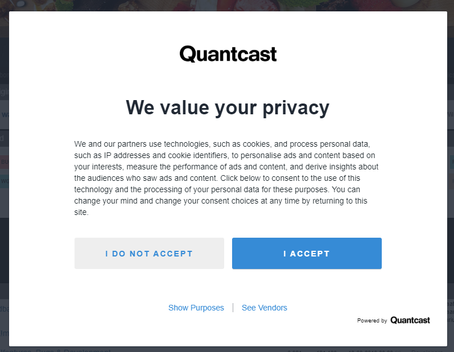Click the last word 'site.' in paragraph
This screenshot has height=352, width=454.
(x=81, y=212)
